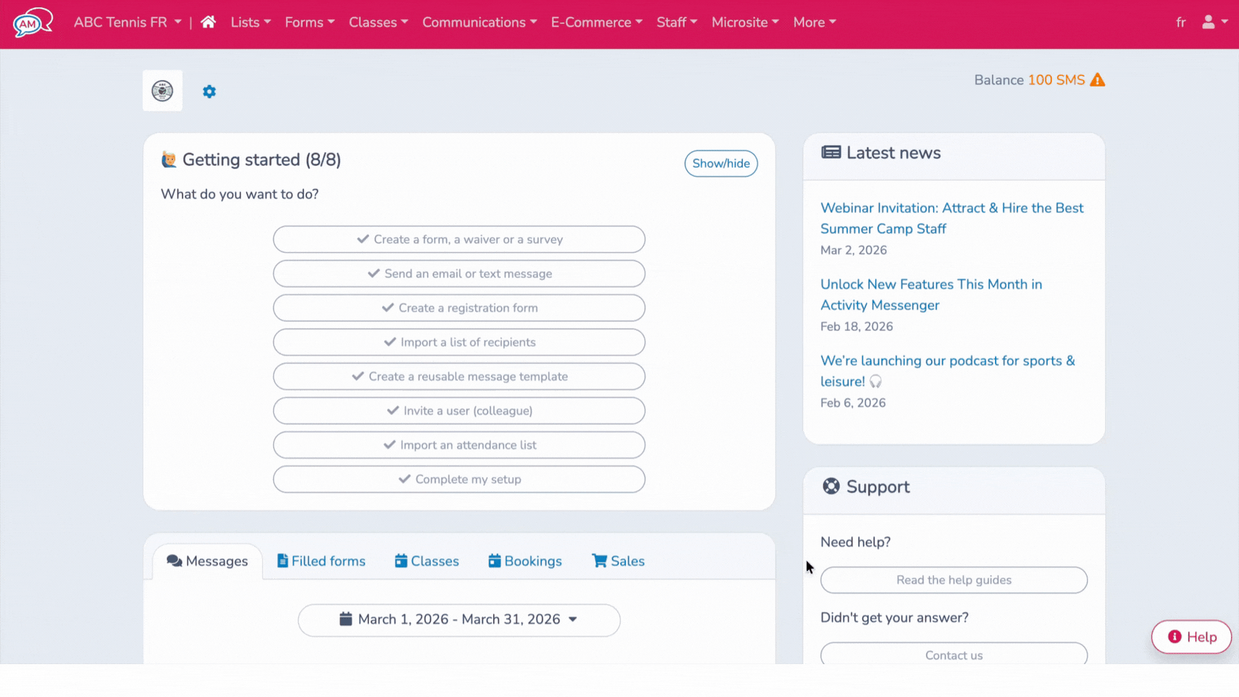The width and height of the screenshot is (1239, 697).
Task: Click the newspaper icon beside Latest news
Action: click(x=831, y=152)
